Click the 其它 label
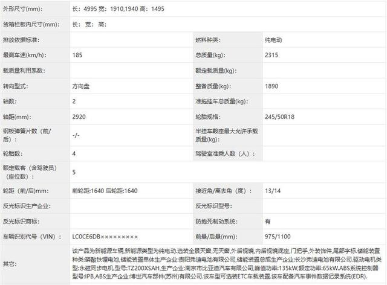Image resolution: width=387 pixels, height=285 pixels. click(10, 264)
